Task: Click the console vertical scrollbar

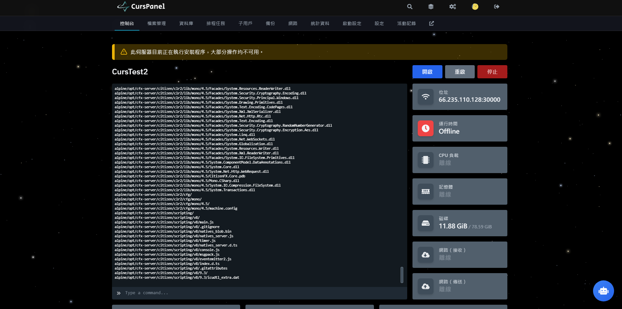Action: click(402, 275)
